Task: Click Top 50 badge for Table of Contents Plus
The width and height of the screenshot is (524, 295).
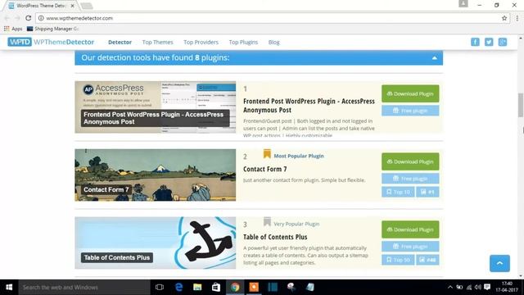Action: (398, 260)
